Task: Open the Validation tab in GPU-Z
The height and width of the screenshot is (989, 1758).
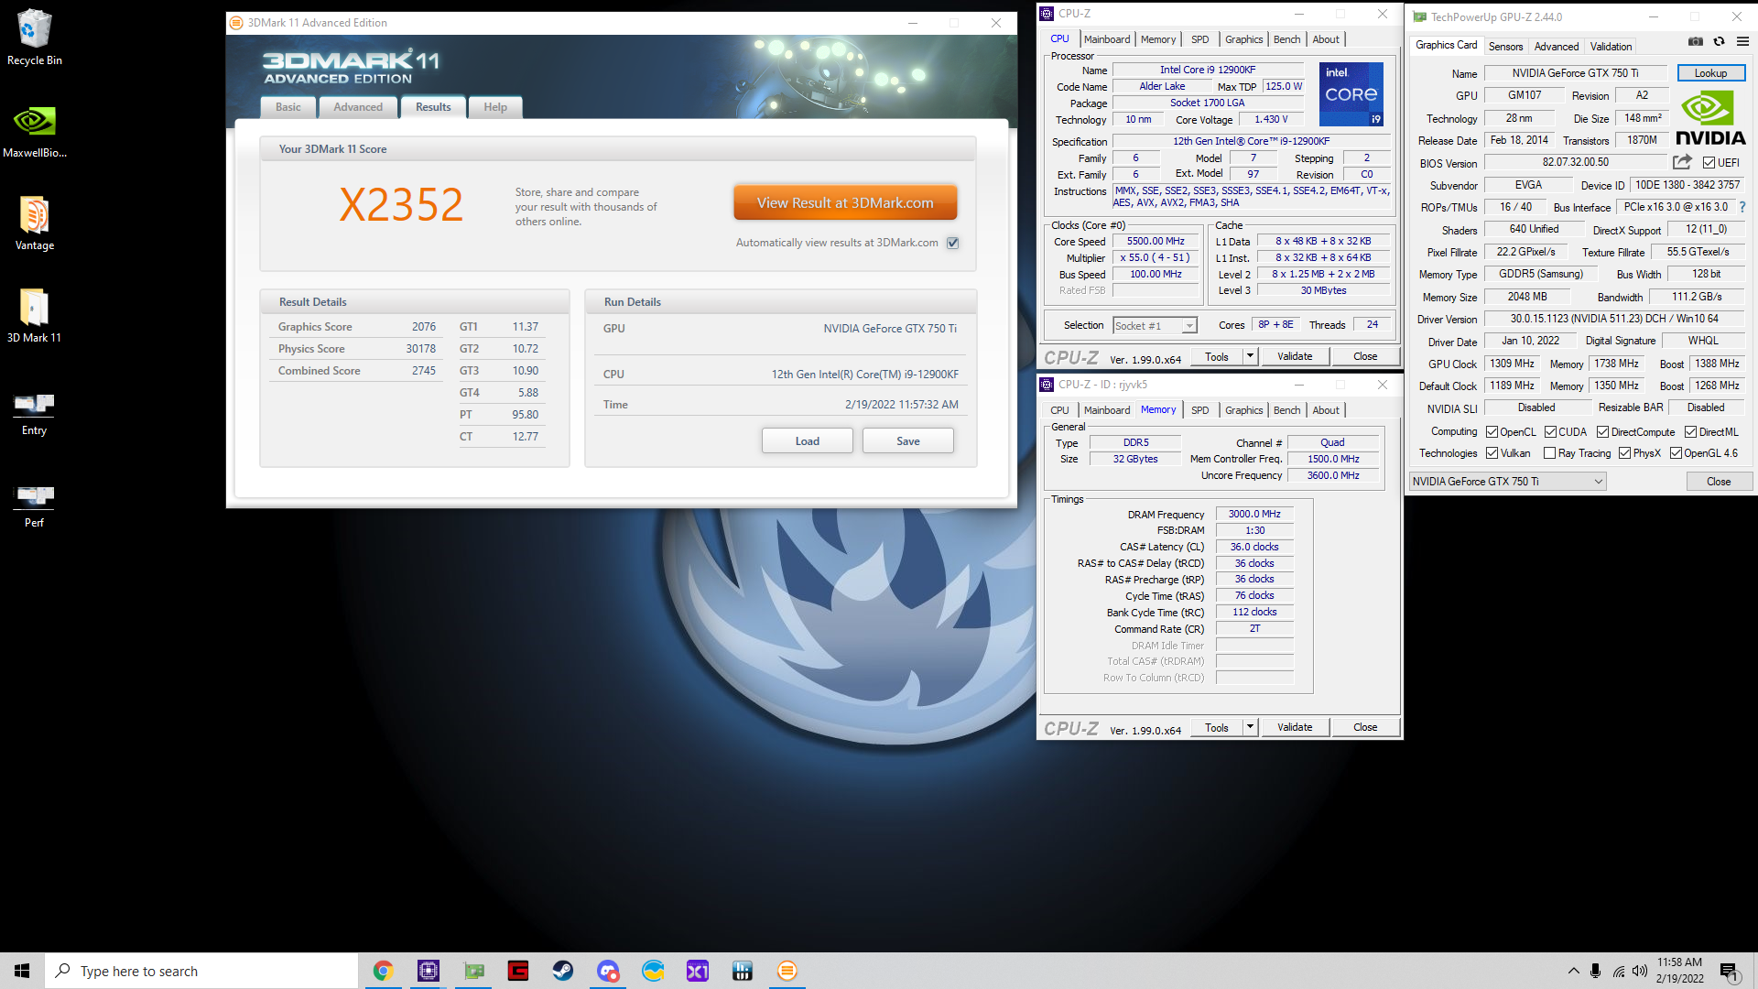Action: point(1611,47)
